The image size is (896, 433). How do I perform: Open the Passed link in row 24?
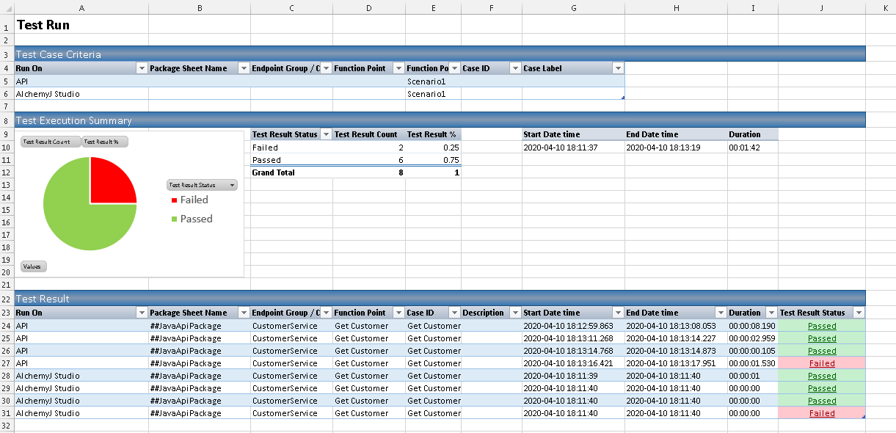pos(822,326)
